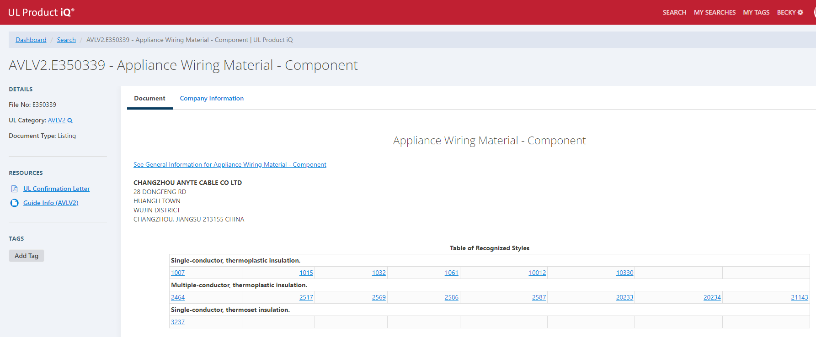Open style 1007 link
This screenshot has height=337, width=816.
178,273
